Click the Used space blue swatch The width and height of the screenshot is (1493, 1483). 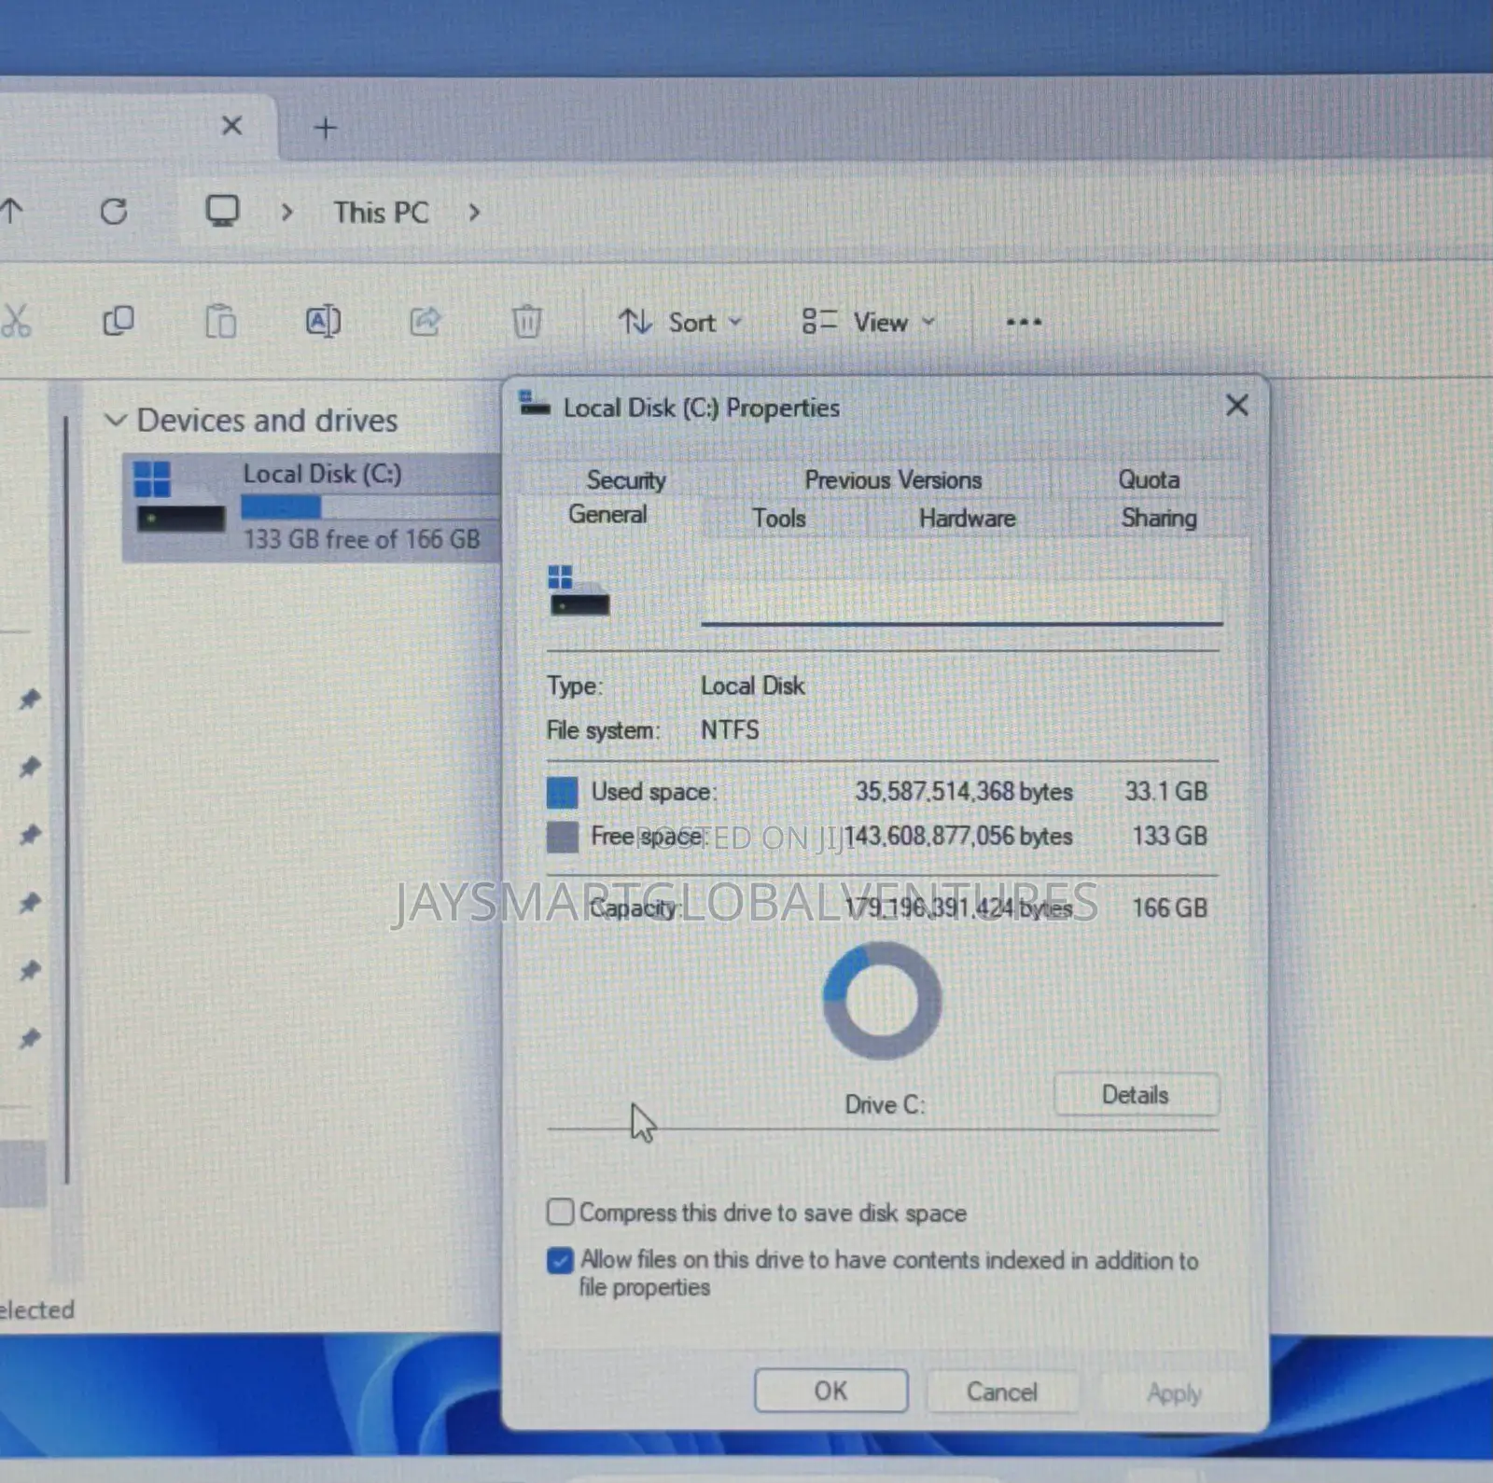click(562, 792)
